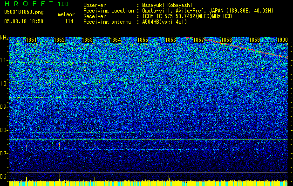
Task: Click the 1856 time marker
Action: [x=170, y=40]
